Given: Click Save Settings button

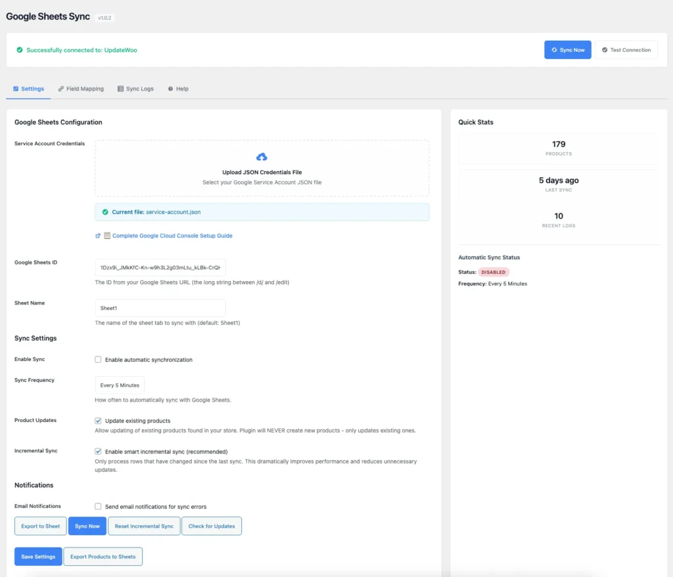Looking at the screenshot, I should (x=38, y=557).
